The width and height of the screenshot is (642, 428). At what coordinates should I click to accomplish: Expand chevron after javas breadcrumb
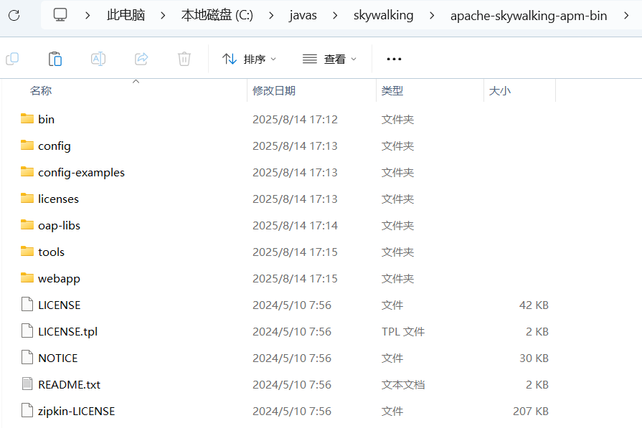point(335,16)
